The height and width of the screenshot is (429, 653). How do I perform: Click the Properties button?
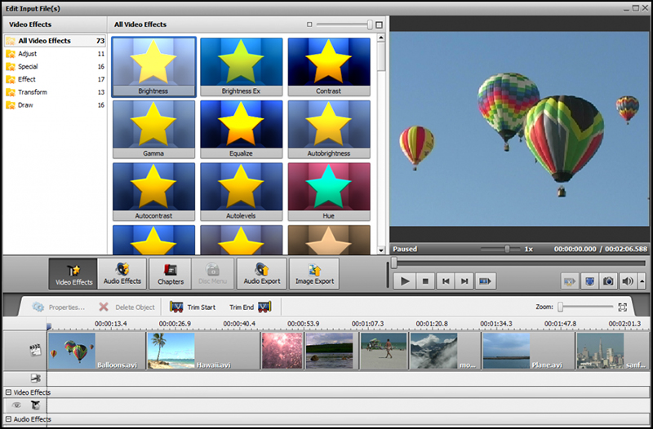click(59, 307)
